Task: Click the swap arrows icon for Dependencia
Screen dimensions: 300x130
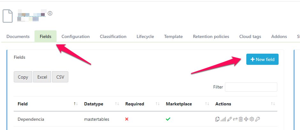Action: point(235,119)
